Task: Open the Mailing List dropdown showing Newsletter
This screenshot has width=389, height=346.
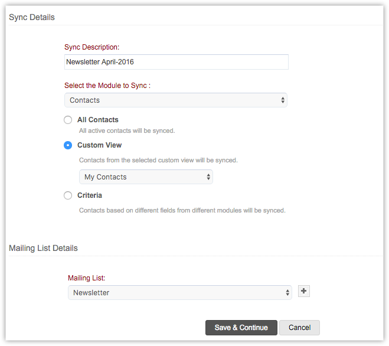Action: point(180,293)
